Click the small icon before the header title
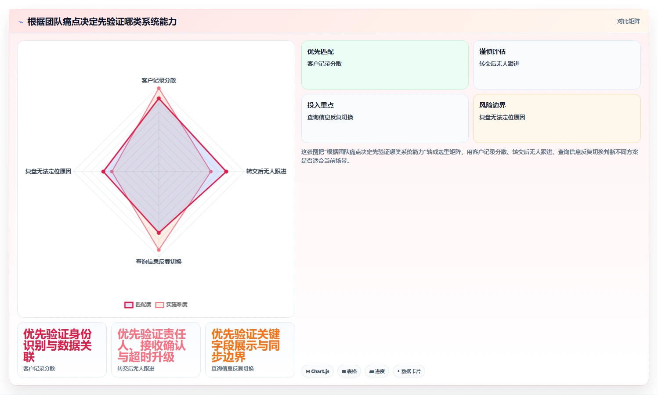658x395 pixels. pos(21,22)
